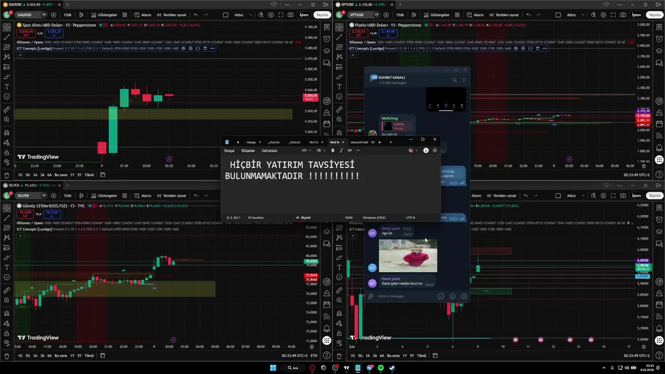The width and height of the screenshot is (665, 374).
Task: Toggle ICT Concepts visibility eye in XAUUSD chart
Action: click(x=183, y=48)
